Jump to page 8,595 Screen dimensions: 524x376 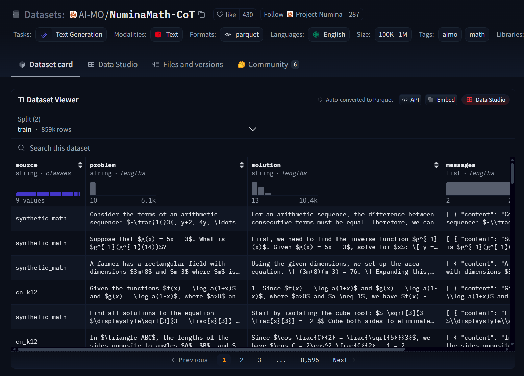[309, 360]
